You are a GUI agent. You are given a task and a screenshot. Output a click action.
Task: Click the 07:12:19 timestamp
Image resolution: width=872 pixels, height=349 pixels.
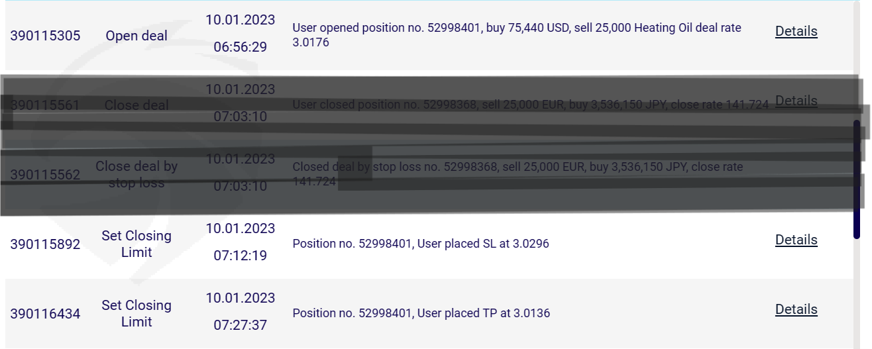(240, 256)
